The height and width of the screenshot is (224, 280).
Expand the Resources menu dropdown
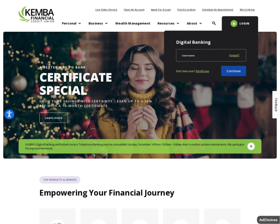coord(168,23)
